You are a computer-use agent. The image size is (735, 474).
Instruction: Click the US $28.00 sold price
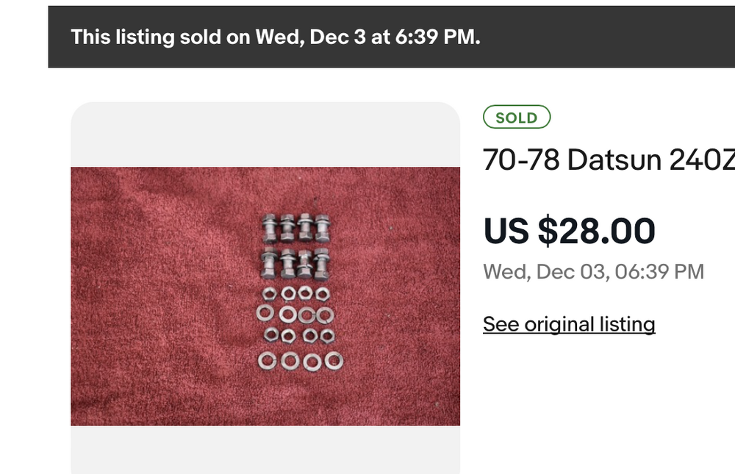569,231
